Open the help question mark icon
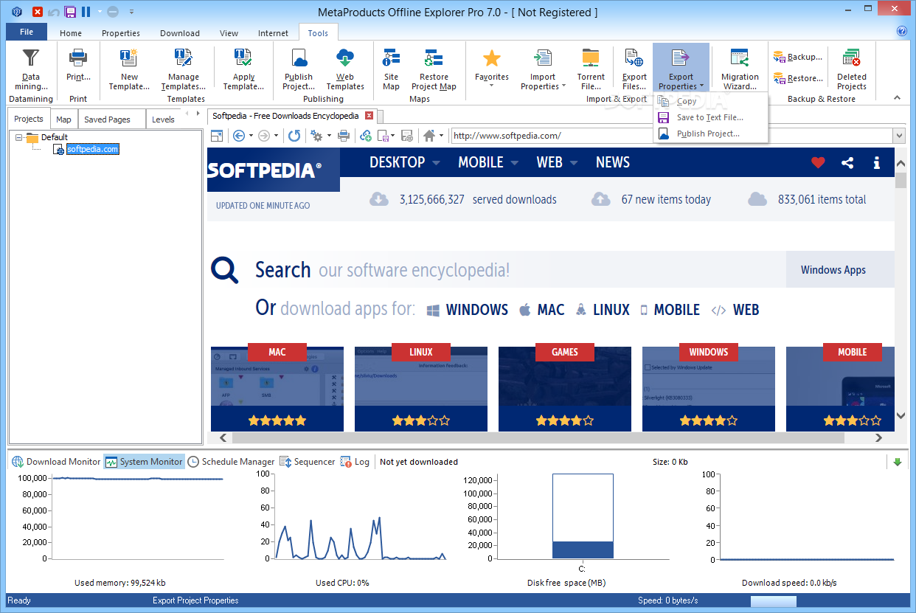Image resolution: width=916 pixels, height=613 pixels. (901, 31)
